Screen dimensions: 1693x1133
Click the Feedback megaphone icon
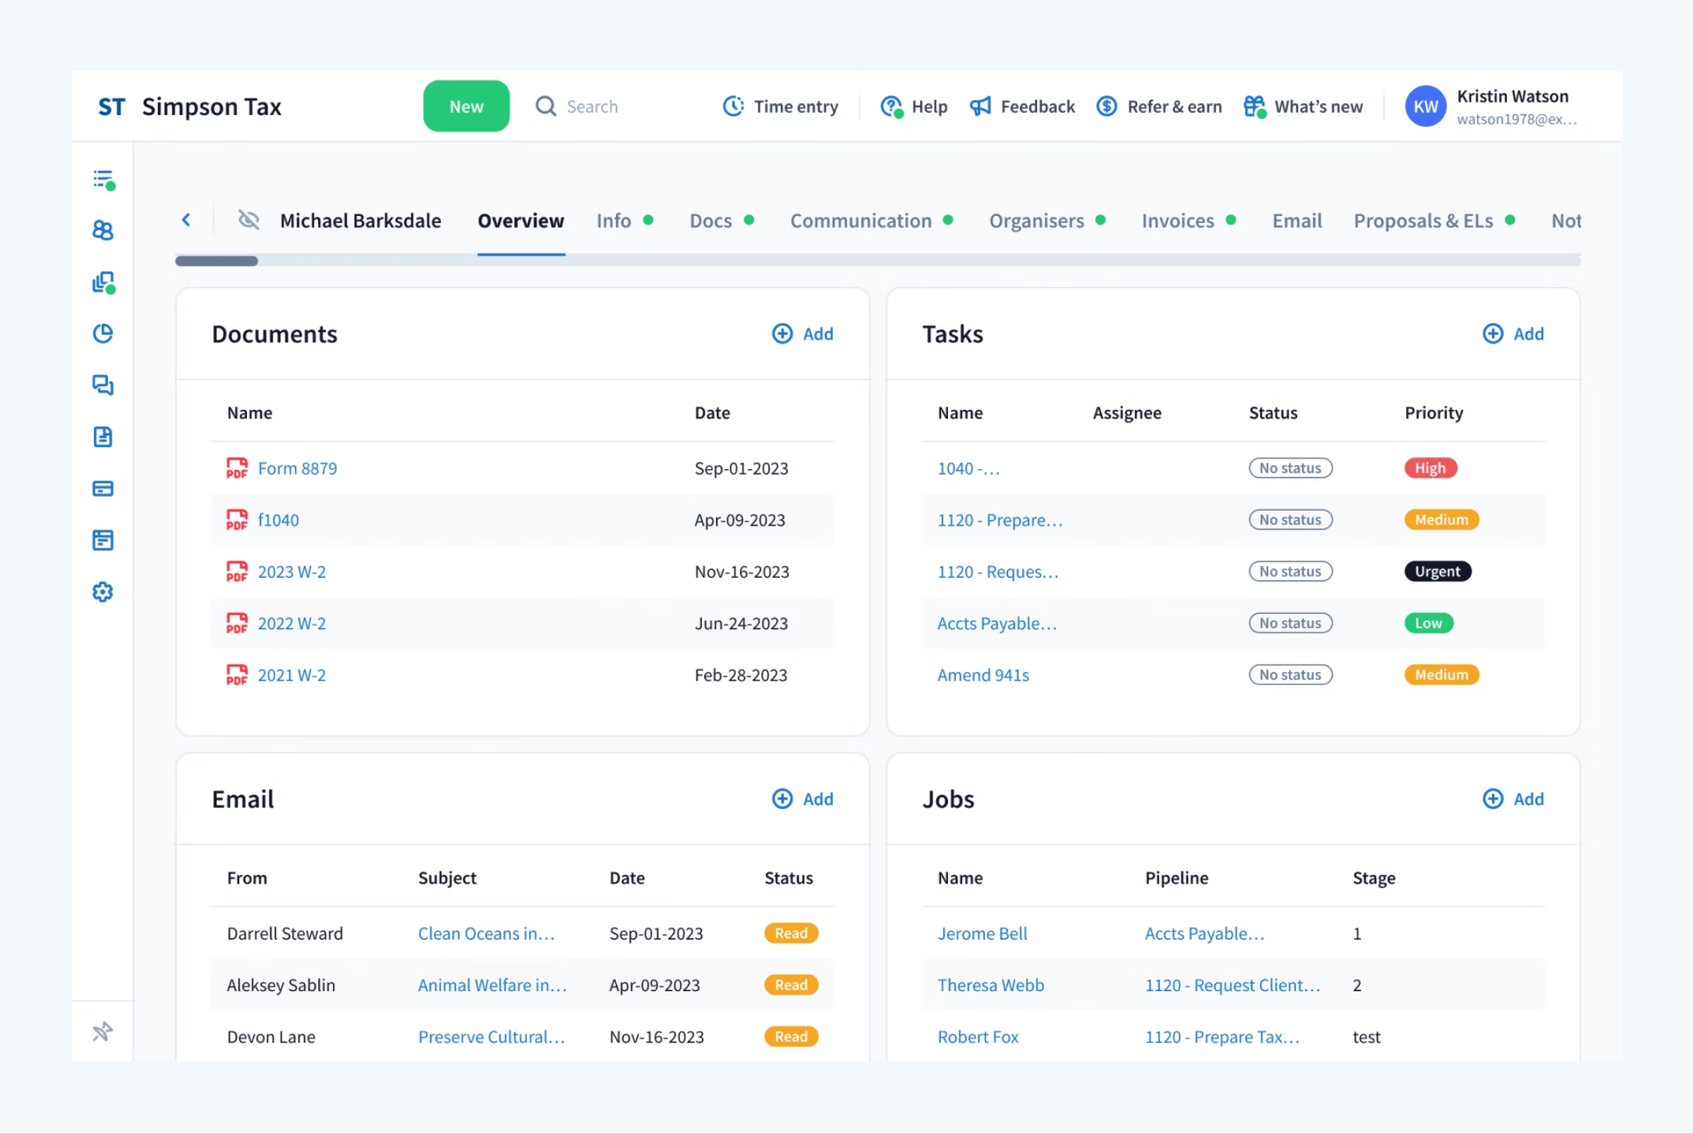point(981,107)
